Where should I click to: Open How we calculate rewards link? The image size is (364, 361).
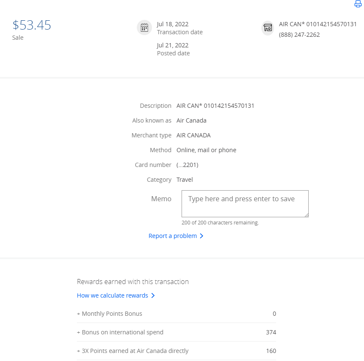pyautogui.click(x=112, y=295)
